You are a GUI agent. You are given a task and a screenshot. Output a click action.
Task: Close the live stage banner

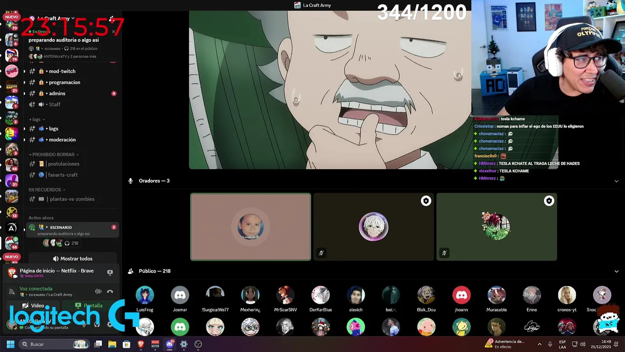113,32
